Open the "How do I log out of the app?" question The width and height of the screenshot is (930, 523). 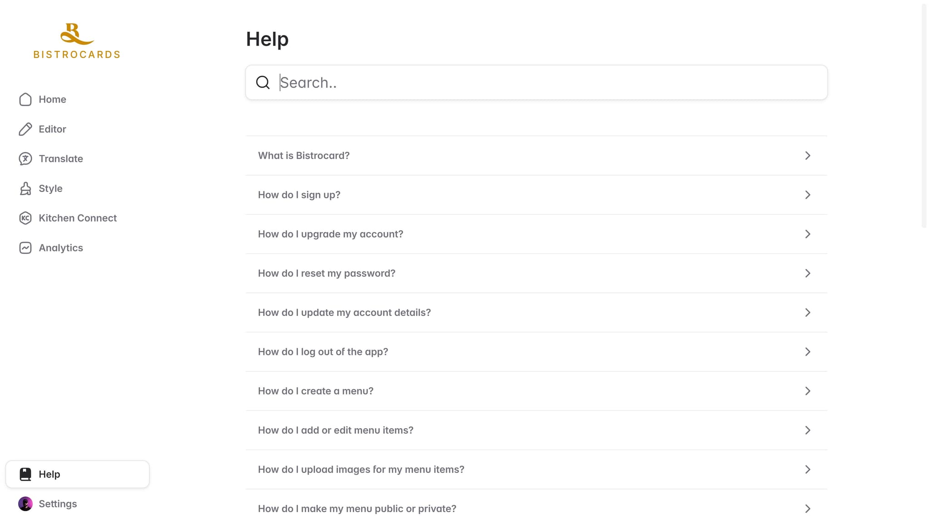pyautogui.click(x=536, y=352)
